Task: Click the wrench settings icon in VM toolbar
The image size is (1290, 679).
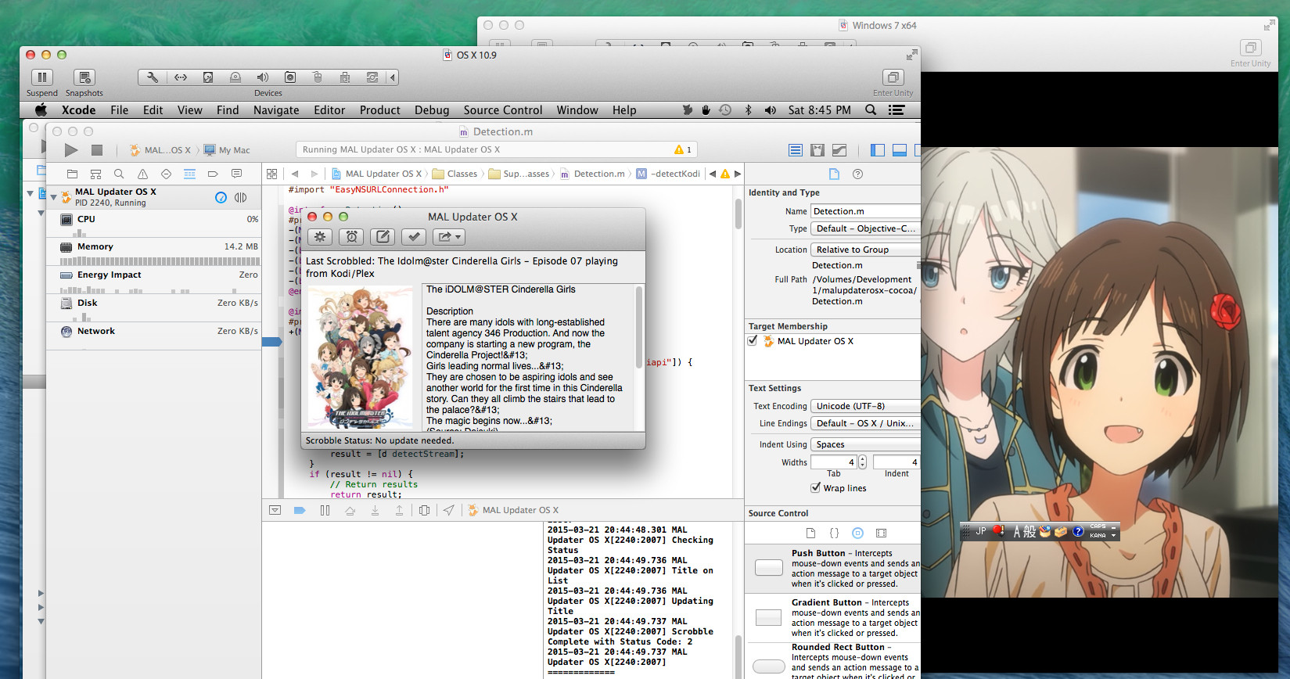Action: (x=153, y=77)
